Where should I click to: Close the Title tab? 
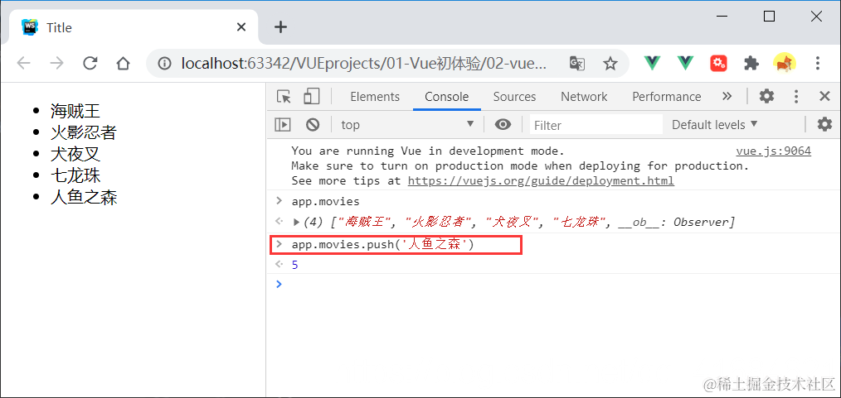(241, 27)
